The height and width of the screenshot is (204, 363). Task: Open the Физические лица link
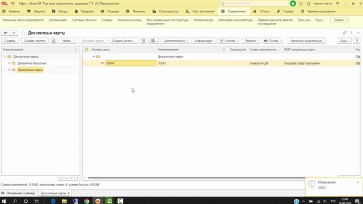[x=129, y=20]
